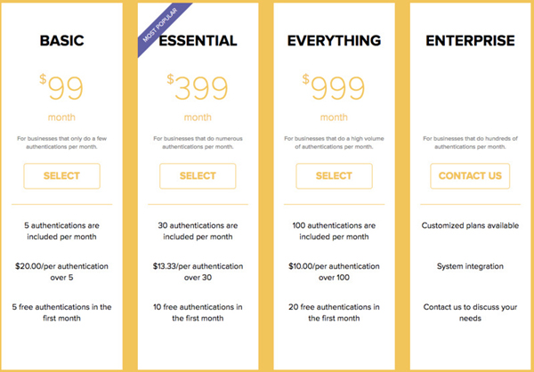Click the Basic plan heading
The height and width of the screenshot is (372, 534).
point(61,41)
